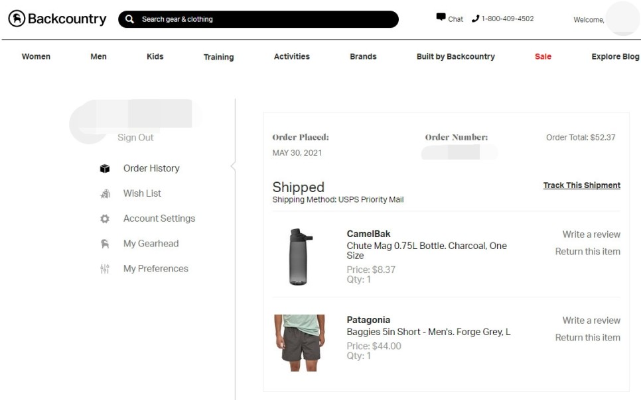The image size is (641, 400).
Task: Return the Patagonia Baggies item
Action: (587, 338)
